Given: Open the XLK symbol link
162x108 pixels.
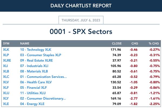Looking at the screenshot, I should pos(6,50).
